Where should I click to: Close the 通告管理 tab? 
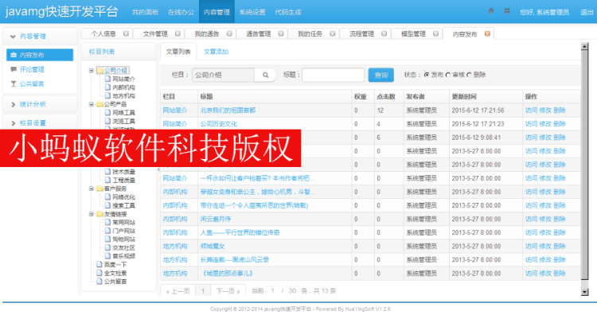point(281,34)
